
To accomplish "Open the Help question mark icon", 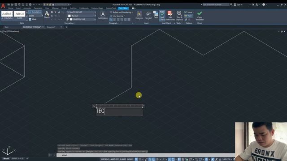I will [264, 4].
